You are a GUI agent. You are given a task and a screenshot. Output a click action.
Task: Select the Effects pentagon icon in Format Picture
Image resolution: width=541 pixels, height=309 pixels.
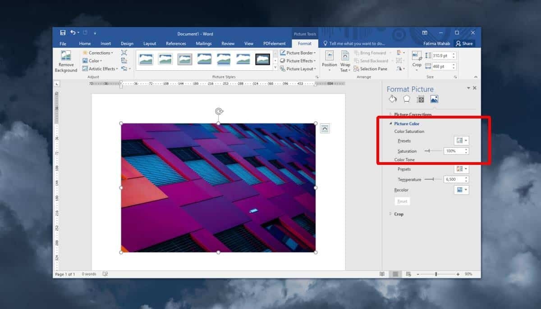(x=407, y=99)
